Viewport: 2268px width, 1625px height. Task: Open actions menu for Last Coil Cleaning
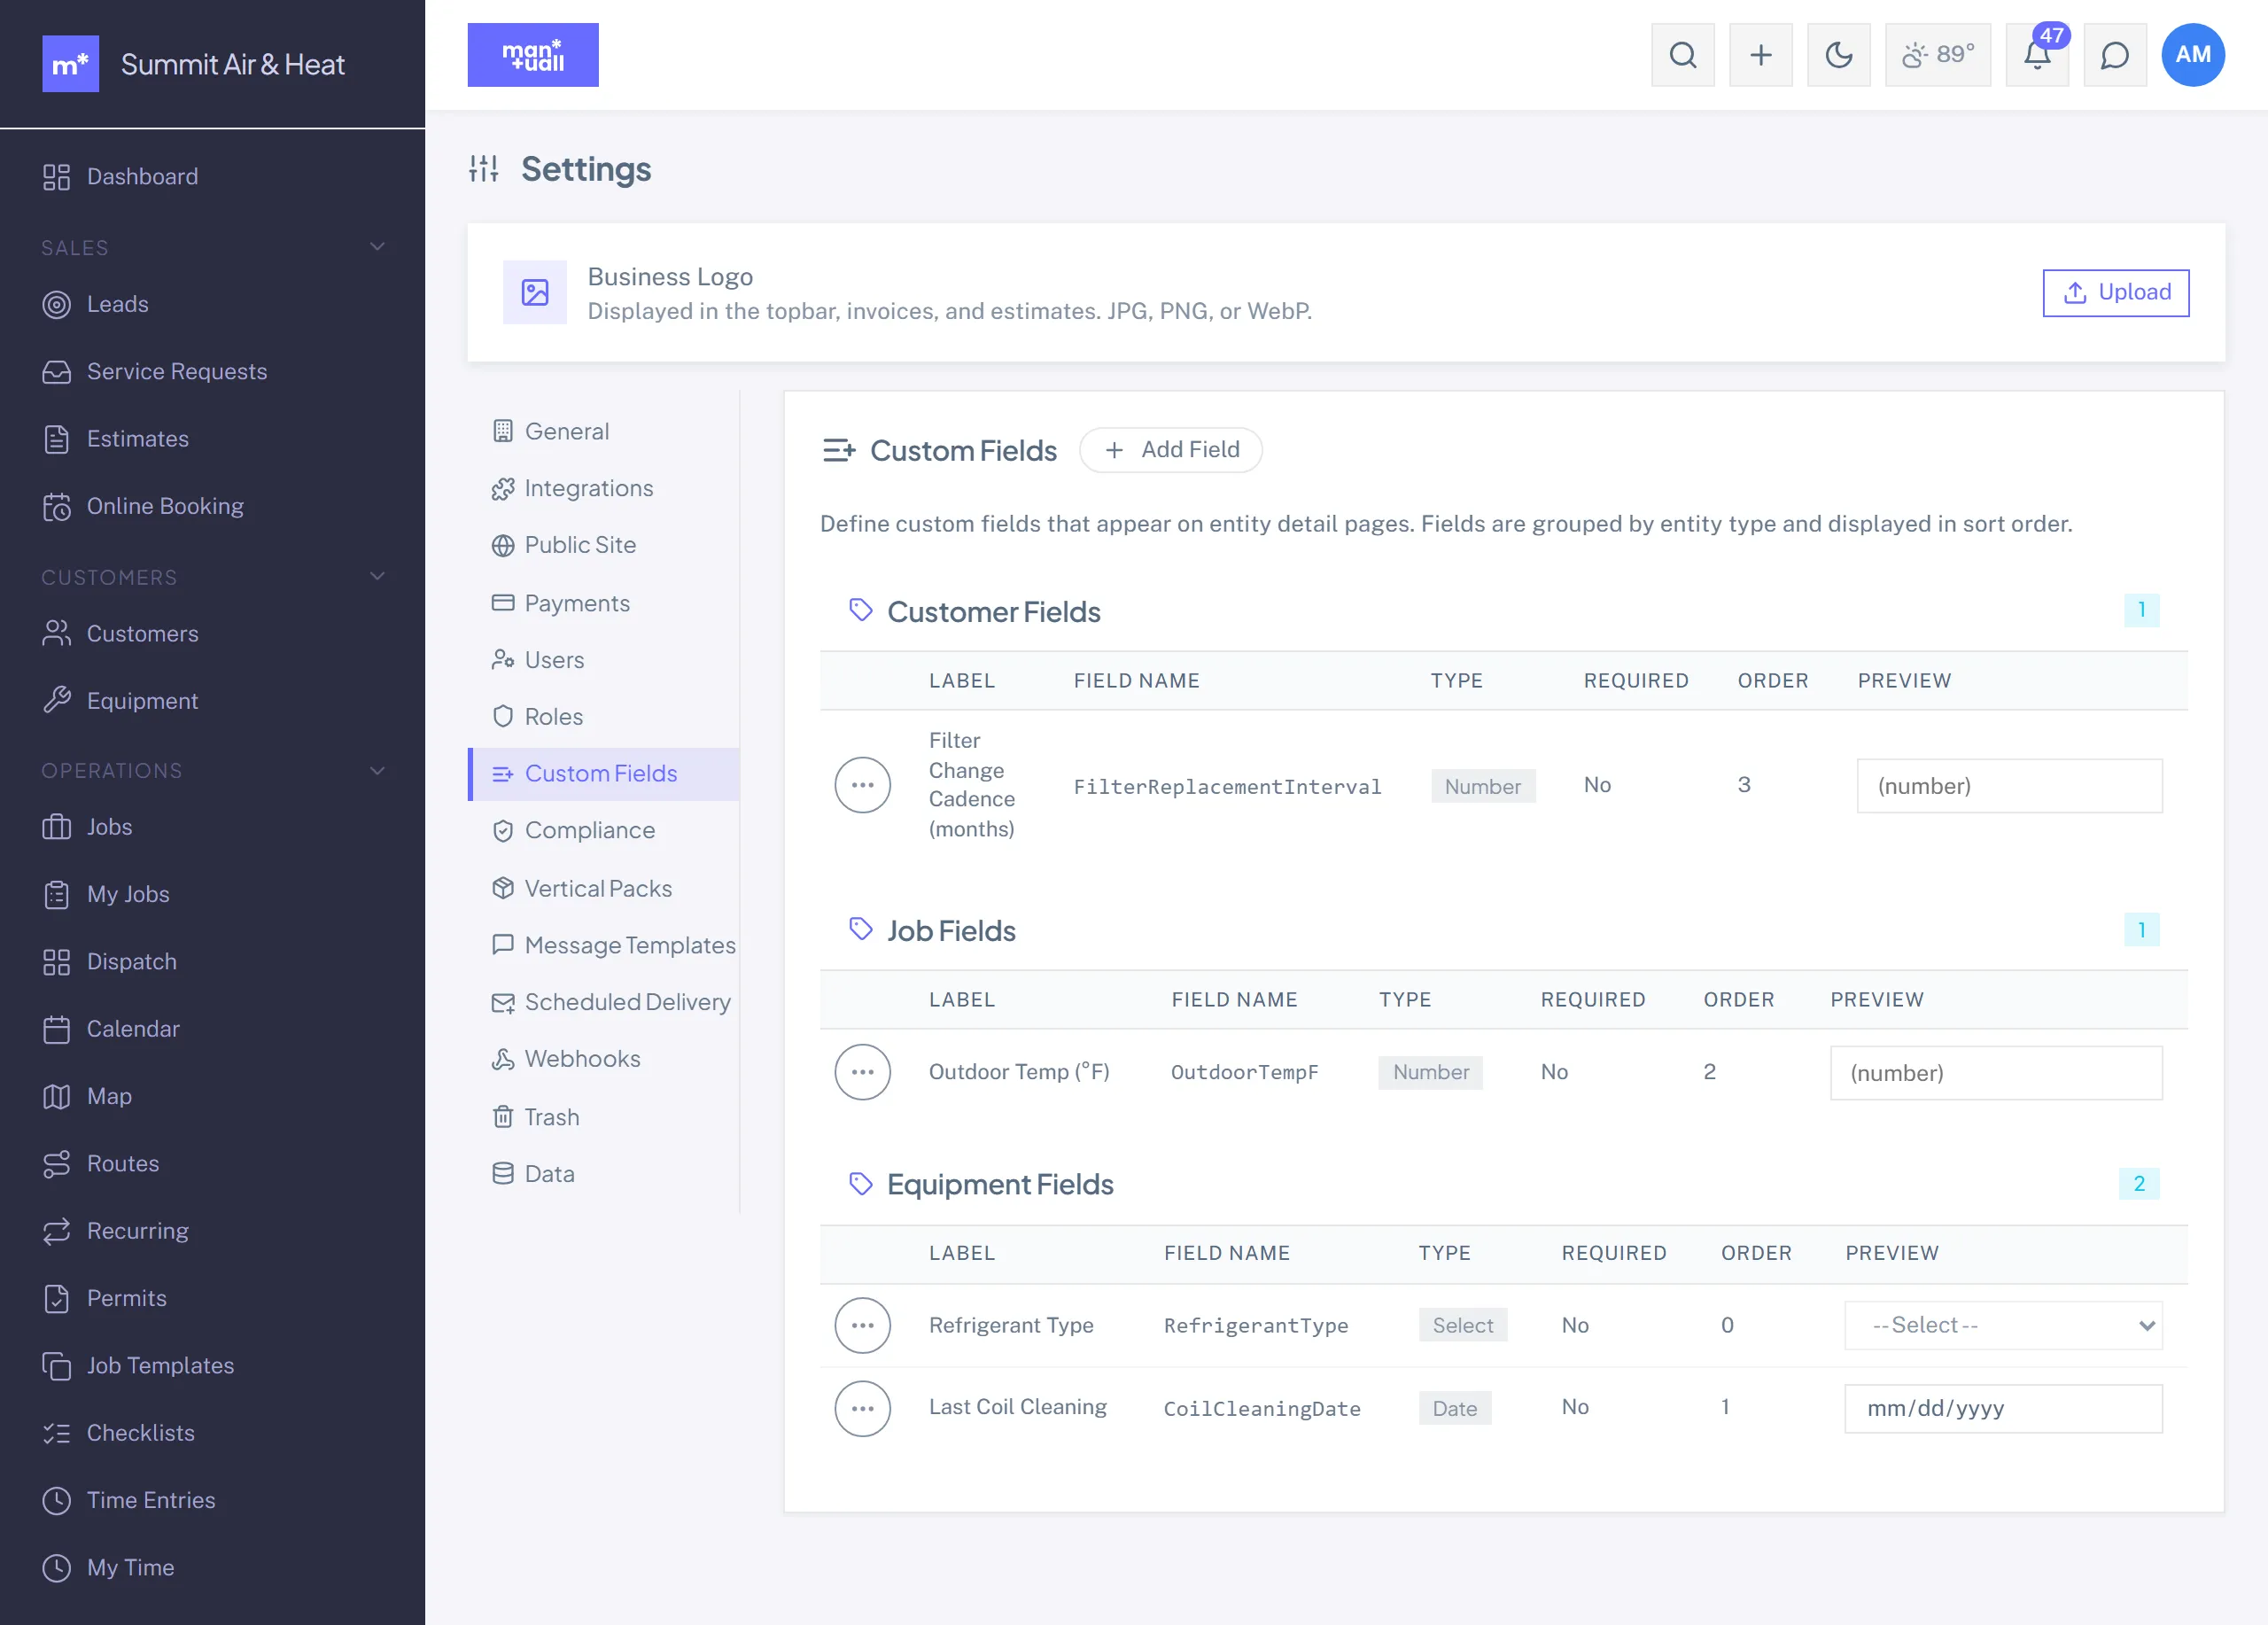(862, 1409)
